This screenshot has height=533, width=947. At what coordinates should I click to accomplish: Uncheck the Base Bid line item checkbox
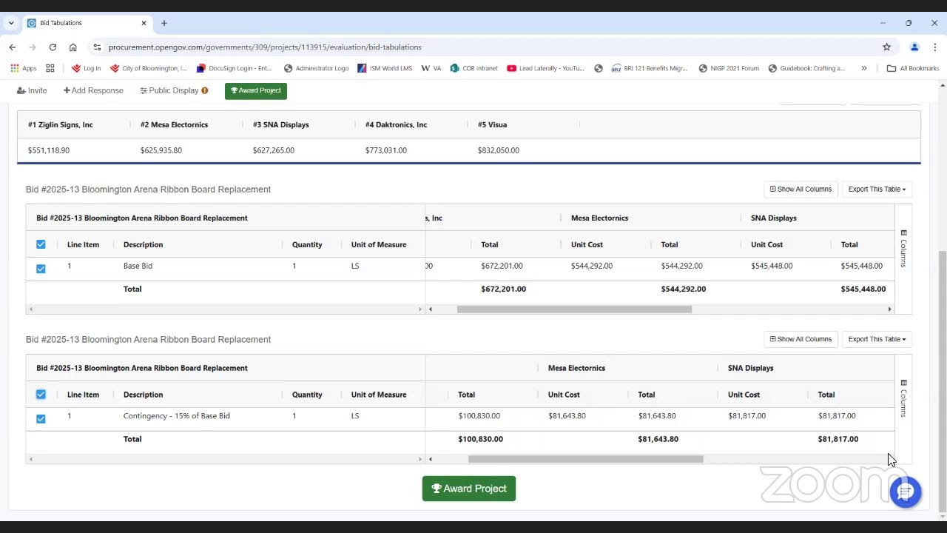pos(41,269)
